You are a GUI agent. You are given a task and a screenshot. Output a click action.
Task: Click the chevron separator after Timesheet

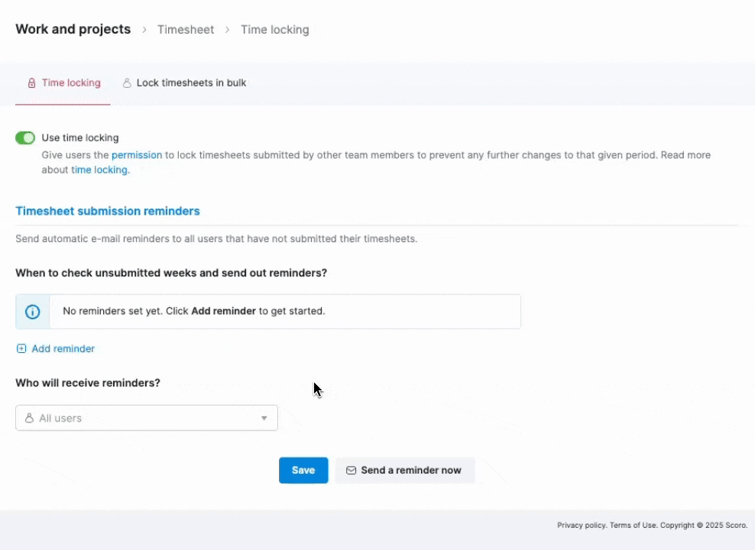pos(227,30)
